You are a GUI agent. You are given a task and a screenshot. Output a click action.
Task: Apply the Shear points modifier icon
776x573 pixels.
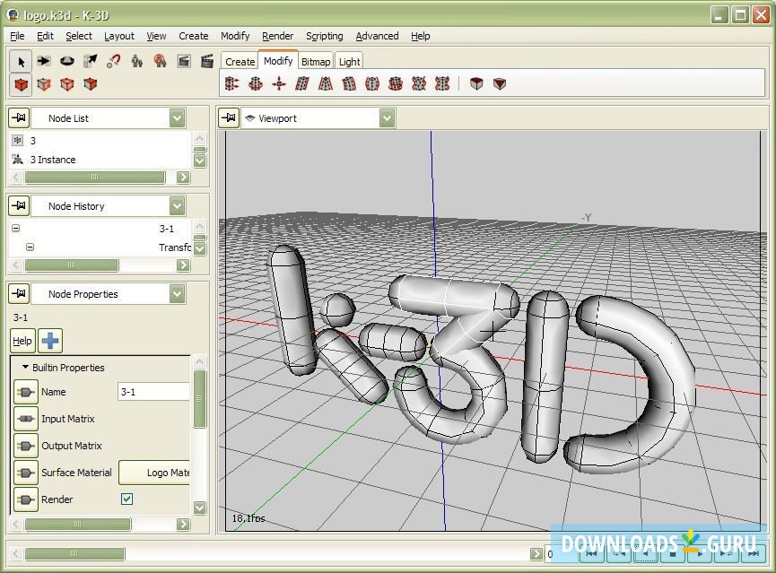(302, 83)
